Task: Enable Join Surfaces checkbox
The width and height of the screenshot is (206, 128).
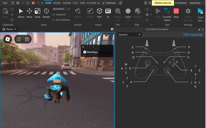Action: click(x=53, y=20)
